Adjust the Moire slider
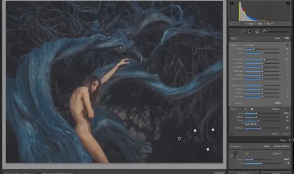The image size is (294, 174). pos(262,93)
